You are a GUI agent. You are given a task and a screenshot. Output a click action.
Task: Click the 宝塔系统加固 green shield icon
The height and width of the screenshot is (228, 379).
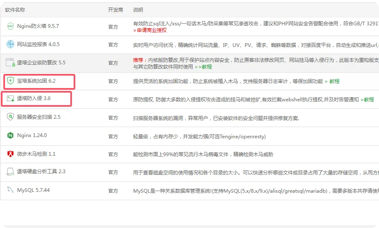click(10, 81)
